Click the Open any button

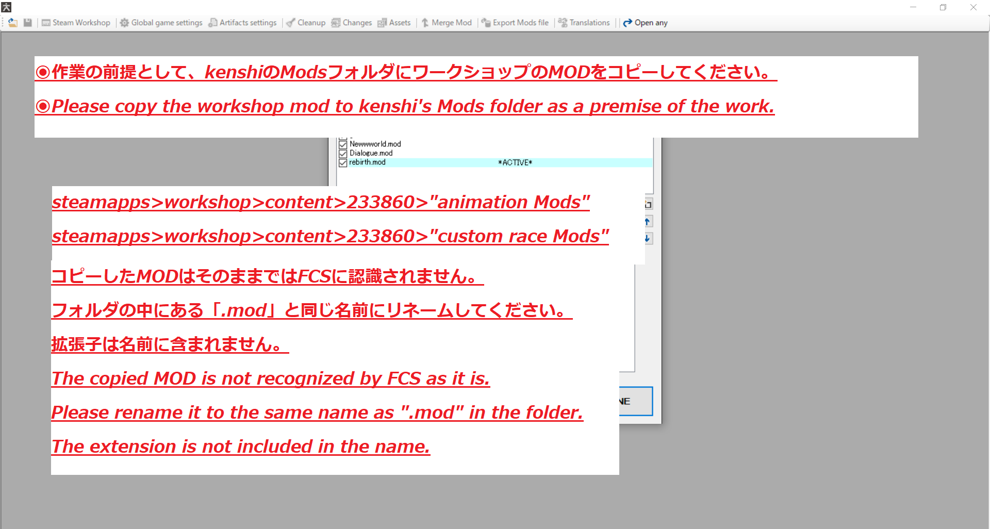click(645, 23)
